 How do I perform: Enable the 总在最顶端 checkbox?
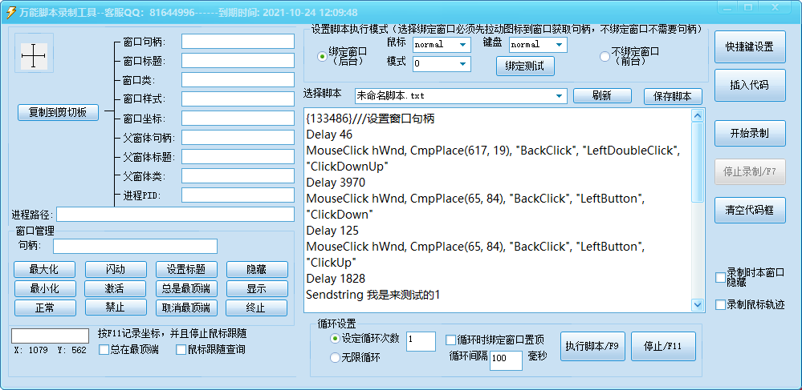[x=104, y=349]
